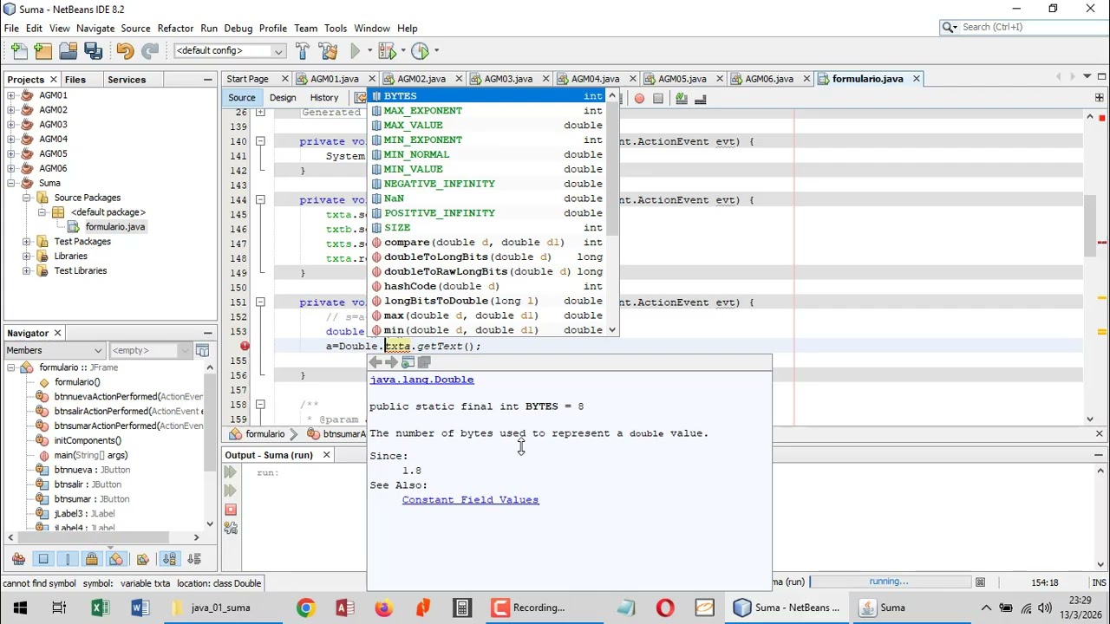Expand the Test Packages node

(26, 242)
